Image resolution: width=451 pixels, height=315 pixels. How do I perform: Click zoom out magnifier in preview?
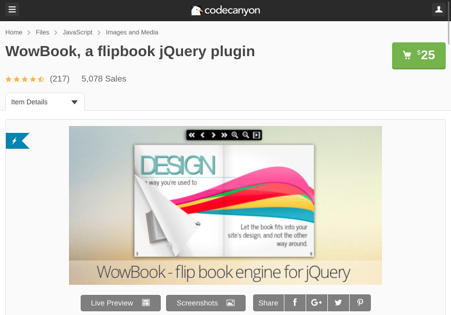[246, 135]
